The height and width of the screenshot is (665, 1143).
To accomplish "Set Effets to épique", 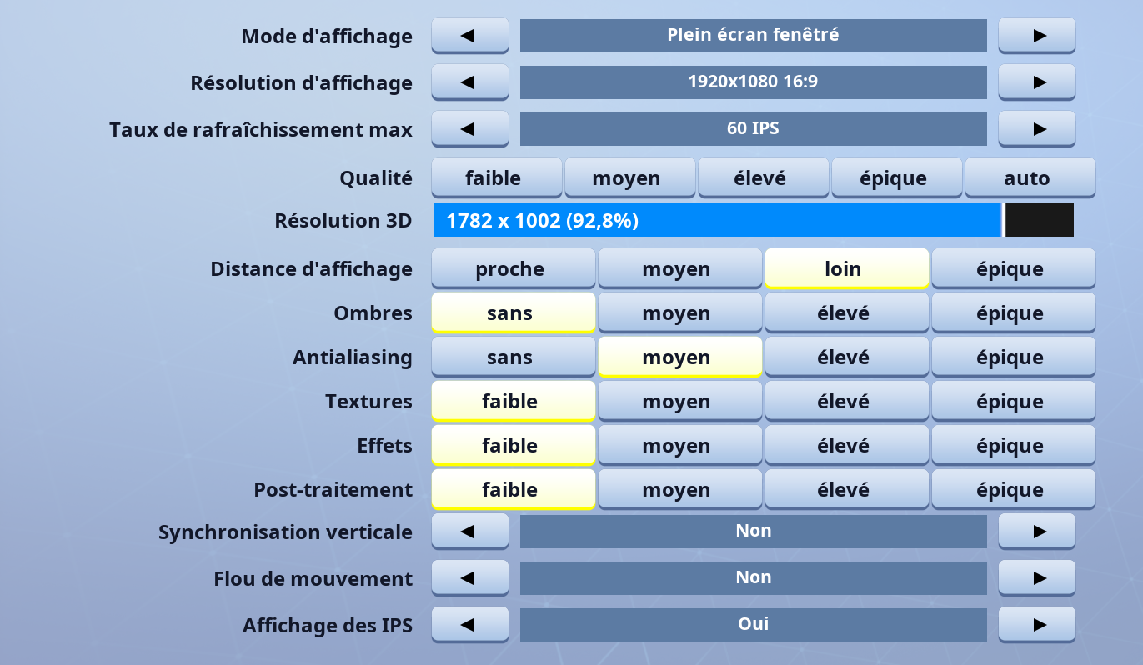I will coord(1014,445).
